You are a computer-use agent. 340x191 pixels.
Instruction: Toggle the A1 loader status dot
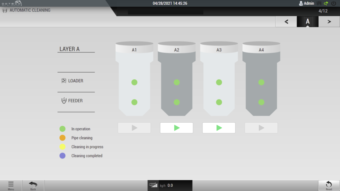134,82
